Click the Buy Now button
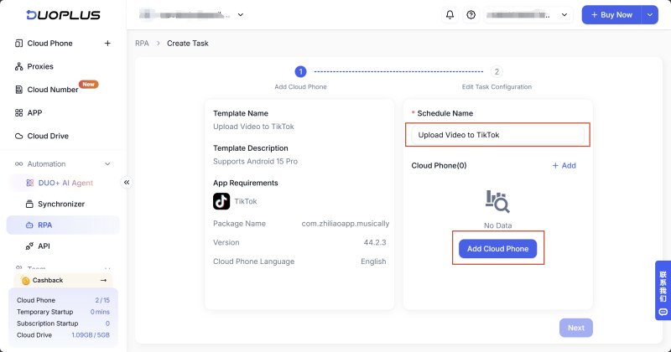Screen dimensions: 671x352 611,14
